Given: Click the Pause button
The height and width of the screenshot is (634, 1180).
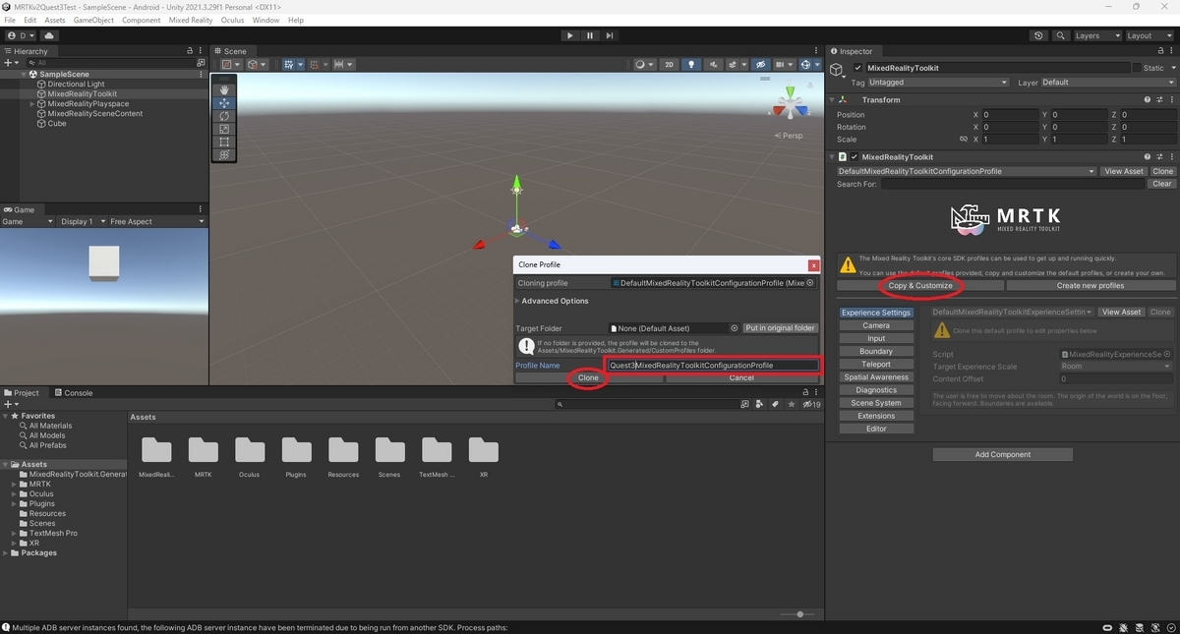Looking at the screenshot, I should pos(590,35).
